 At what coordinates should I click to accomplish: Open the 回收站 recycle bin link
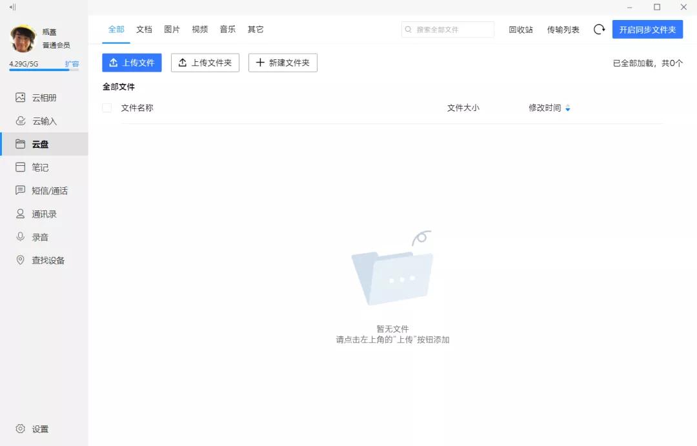click(520, 29)
